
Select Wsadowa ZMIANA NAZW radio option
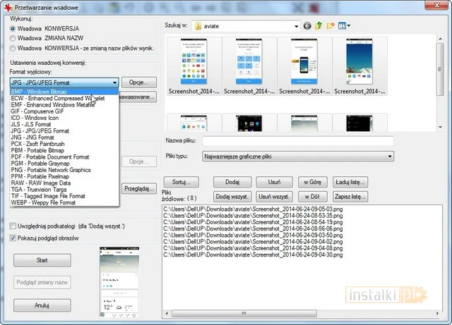click(14, 38)
